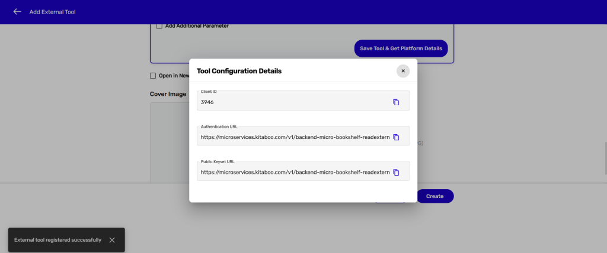Copy the Authentication URL
607x253 pixels.
396,137
